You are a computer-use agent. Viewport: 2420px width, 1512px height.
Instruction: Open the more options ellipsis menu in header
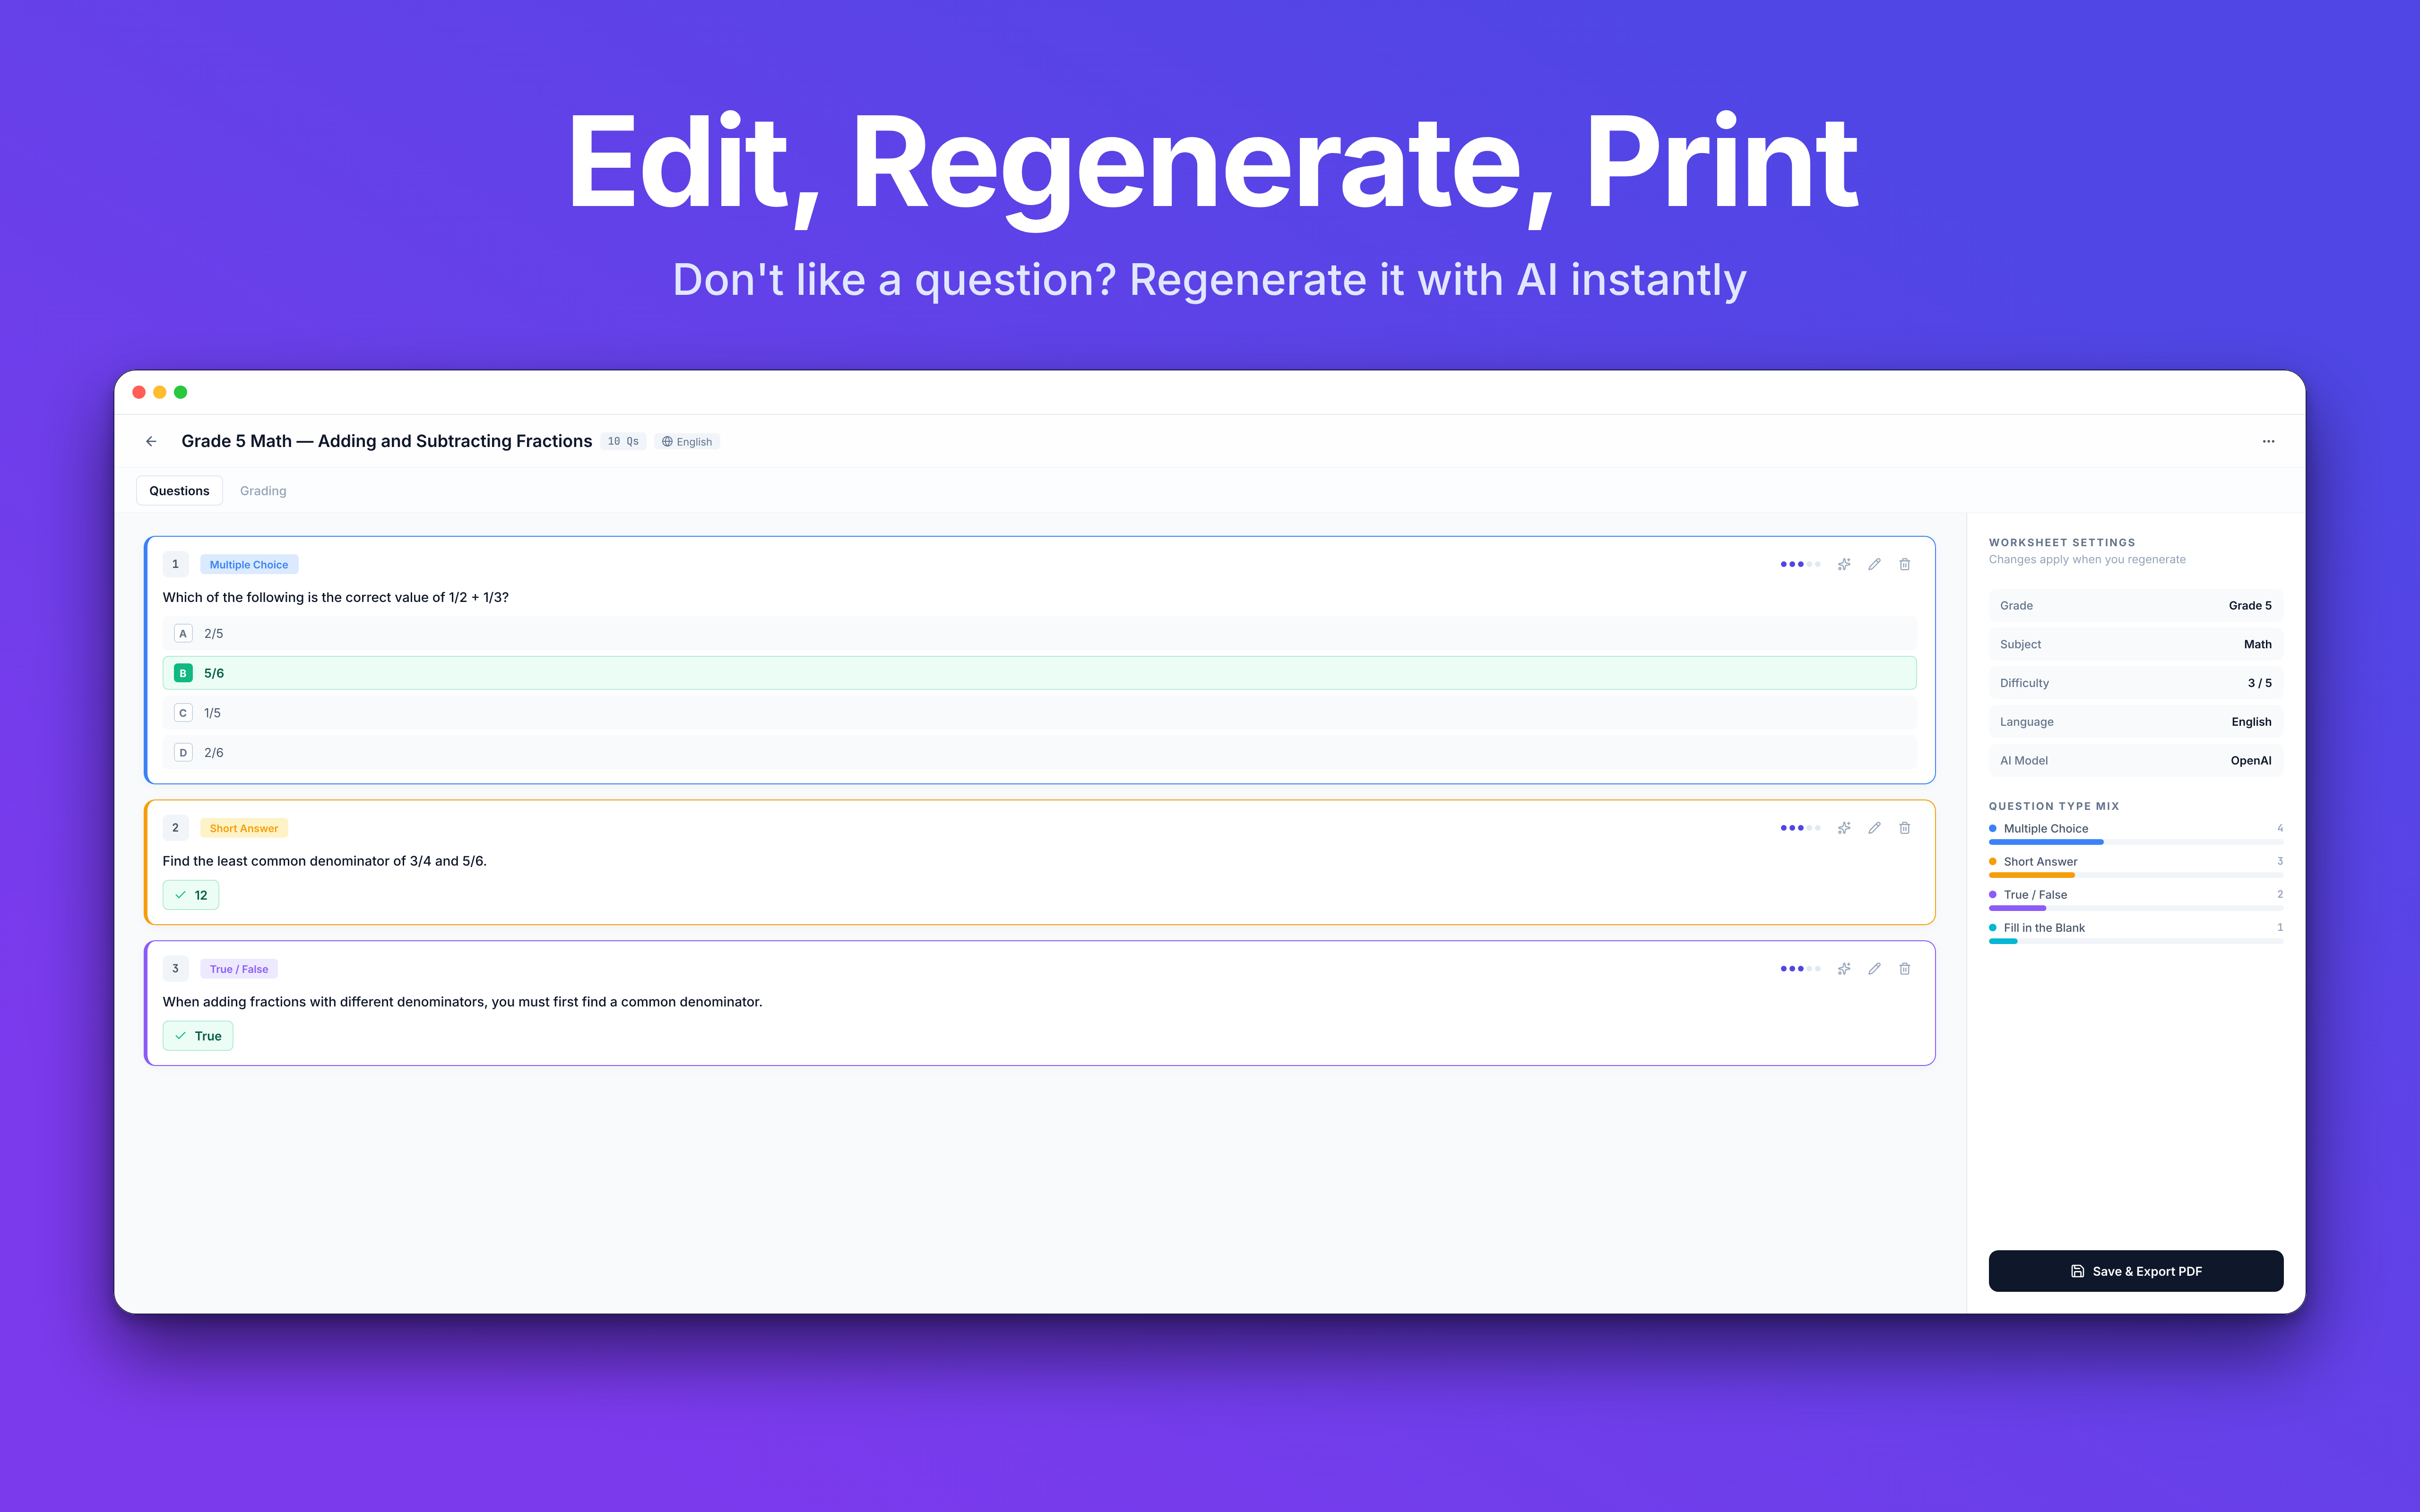tap(2268, 441)
